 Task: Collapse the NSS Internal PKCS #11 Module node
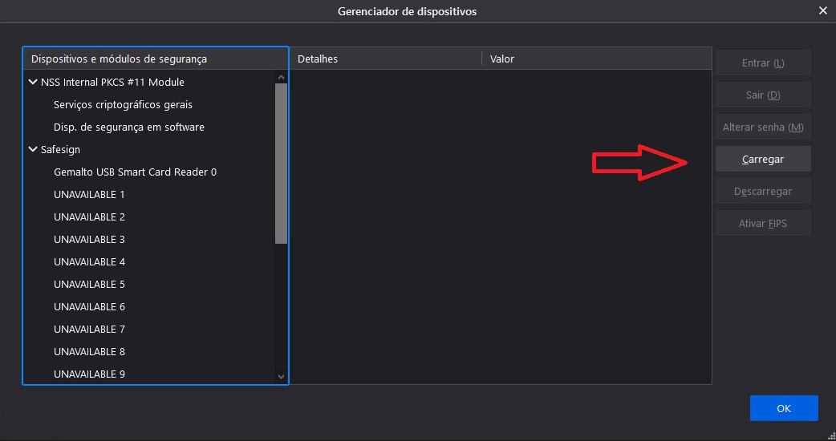(x=33, y=82)
